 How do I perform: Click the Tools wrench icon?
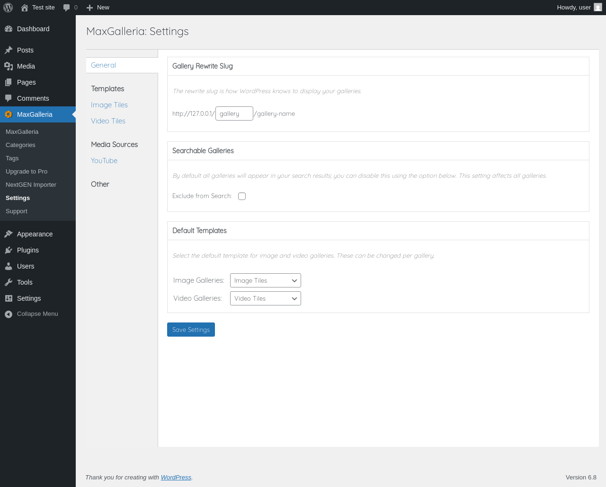click(9, 282)
